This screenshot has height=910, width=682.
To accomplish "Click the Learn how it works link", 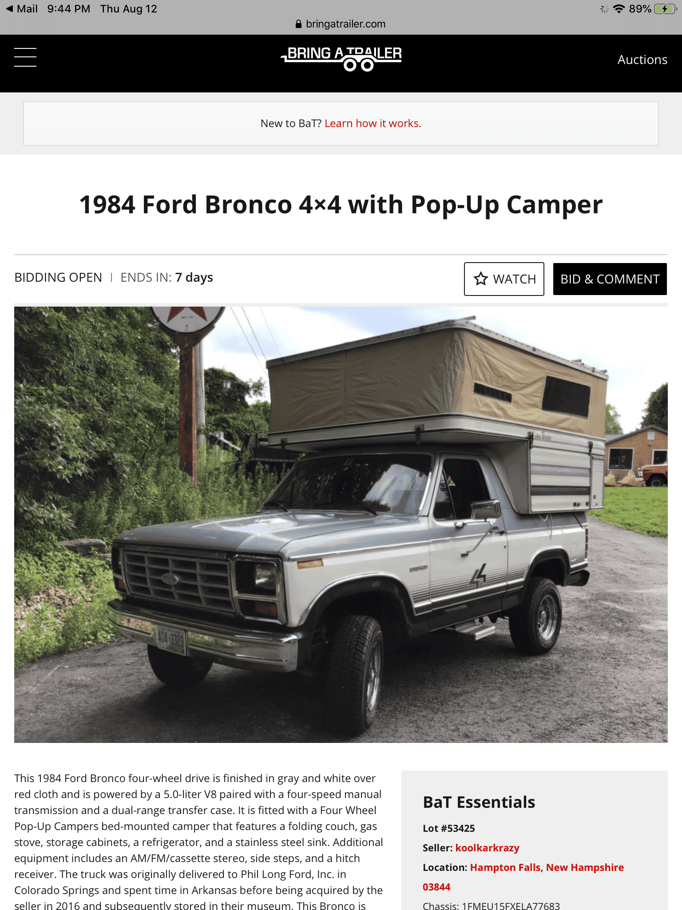I will coord(373,124).
